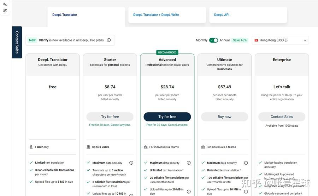
Task: Click info icon for Starter data security
Action: point(131,163)
